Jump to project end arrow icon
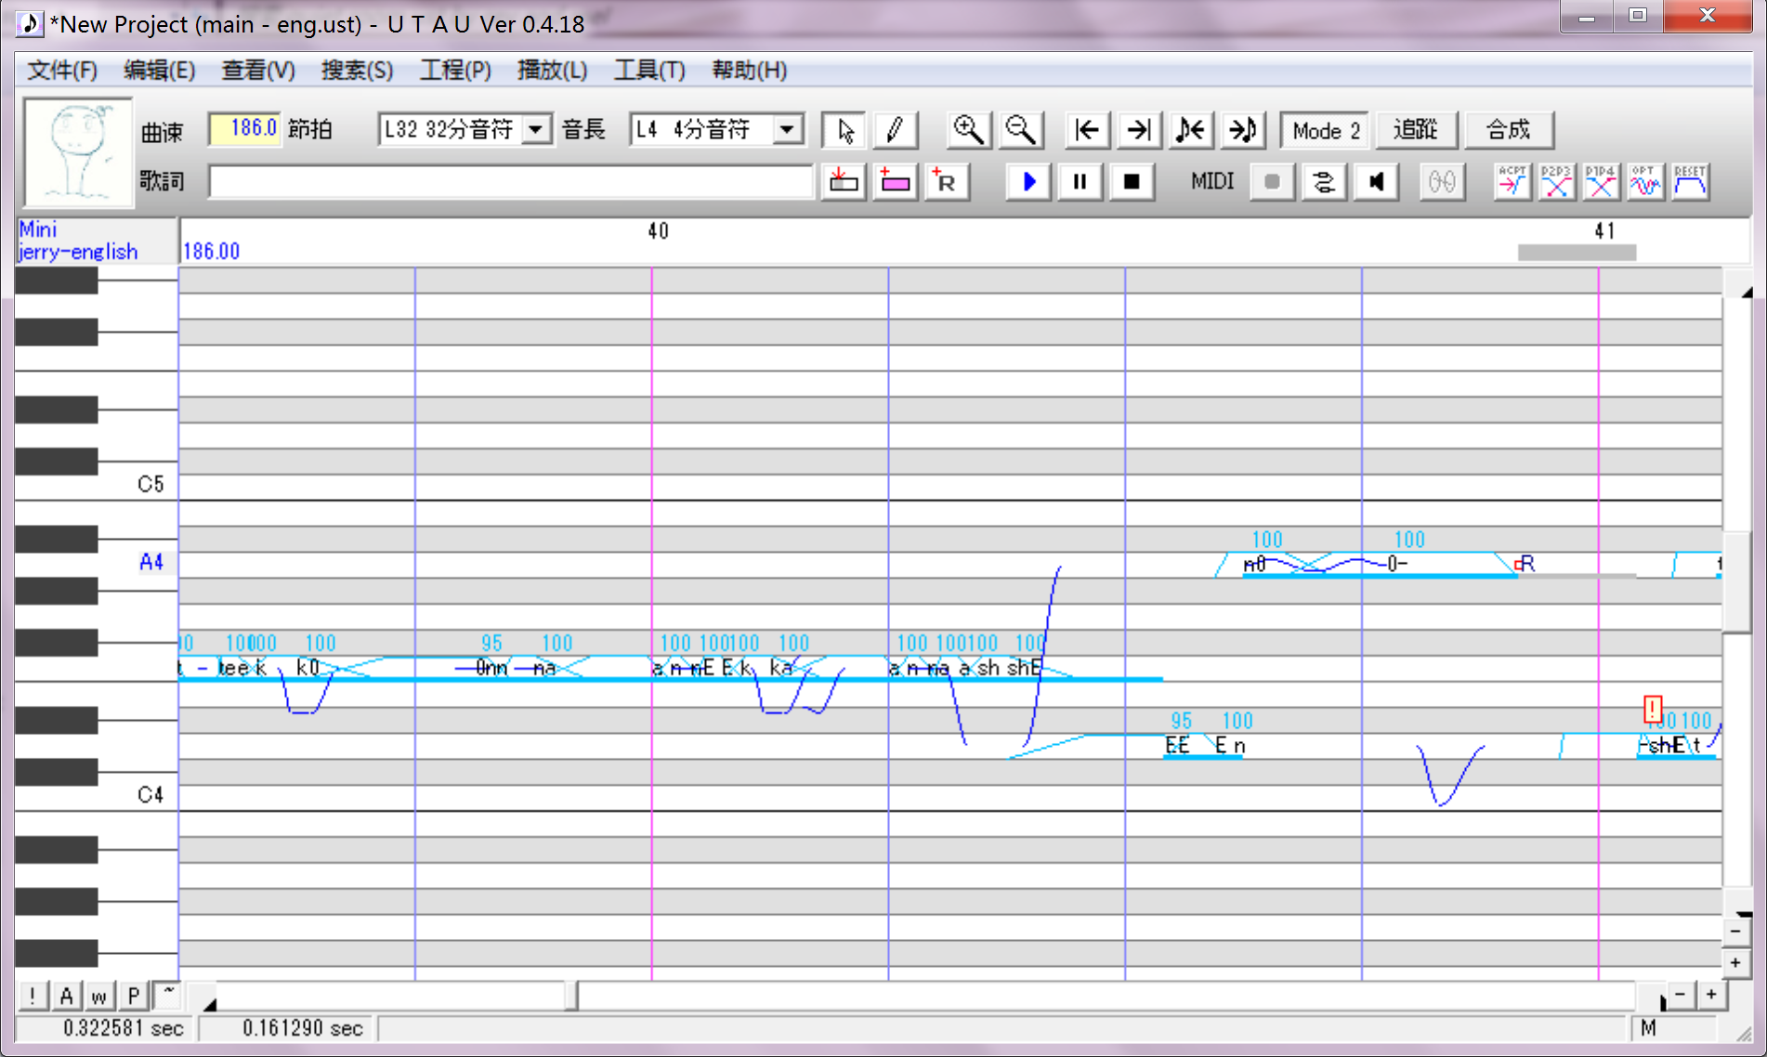 pyautogui.click(x=1139, y=130)
